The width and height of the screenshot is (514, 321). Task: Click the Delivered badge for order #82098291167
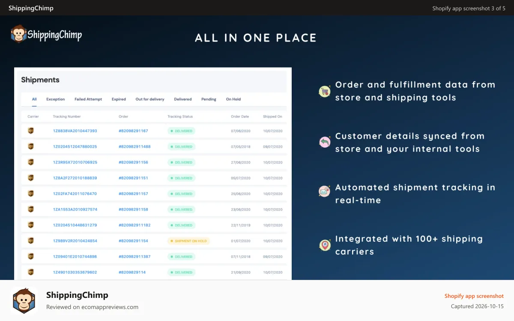pos(181,131)
